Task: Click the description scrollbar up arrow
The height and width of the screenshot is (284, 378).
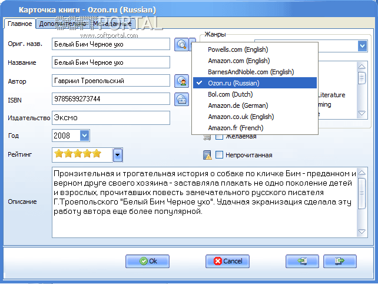Action: [362, 173]
